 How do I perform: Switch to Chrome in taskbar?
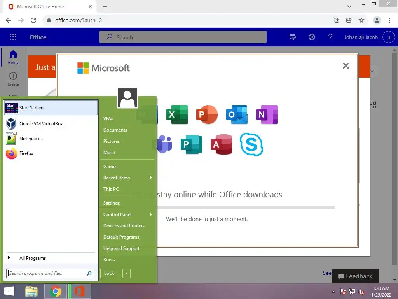[x=56, y=291]
